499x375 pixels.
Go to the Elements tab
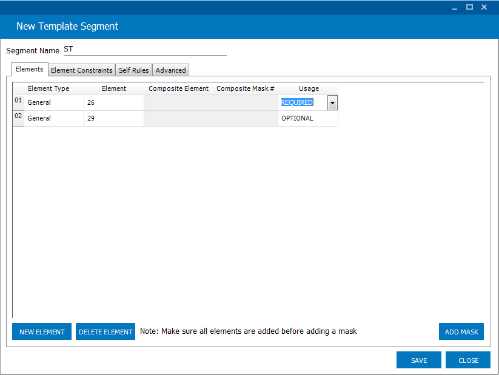point(30,69)
